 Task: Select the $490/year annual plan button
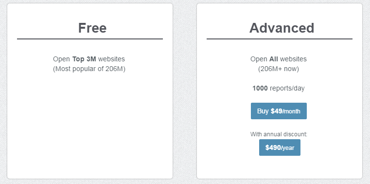[x=280, y=147]
